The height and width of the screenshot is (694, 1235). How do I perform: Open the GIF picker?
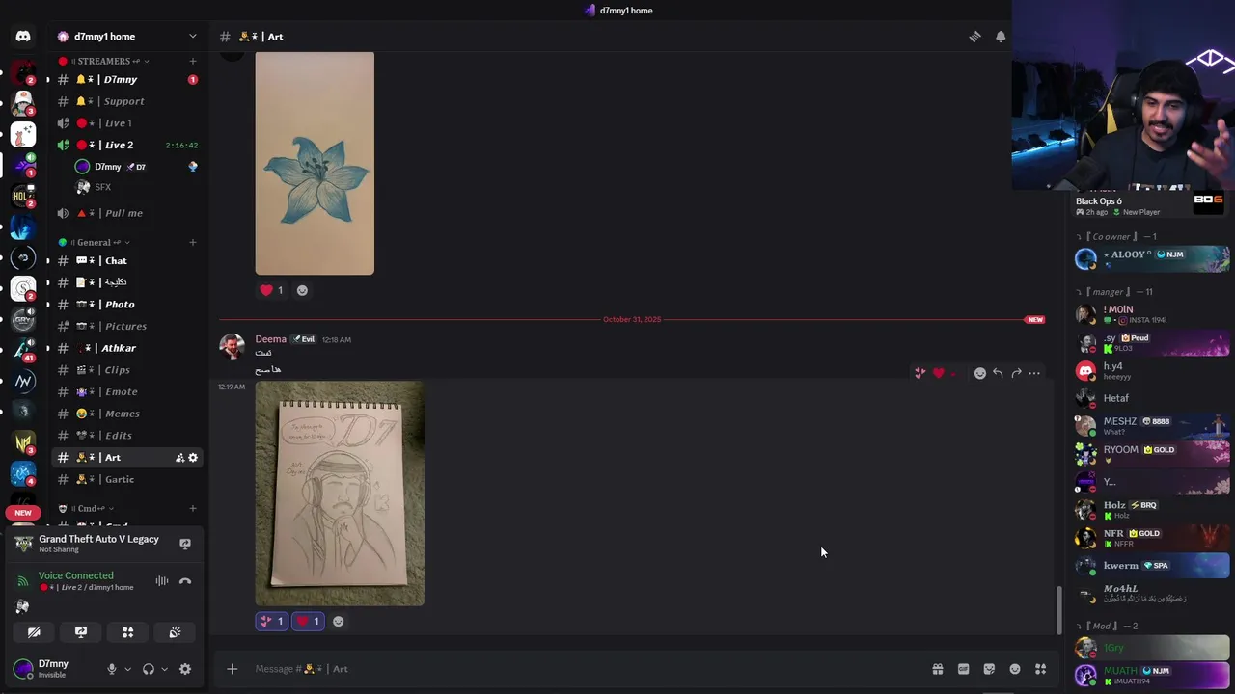tap(963, 669)
